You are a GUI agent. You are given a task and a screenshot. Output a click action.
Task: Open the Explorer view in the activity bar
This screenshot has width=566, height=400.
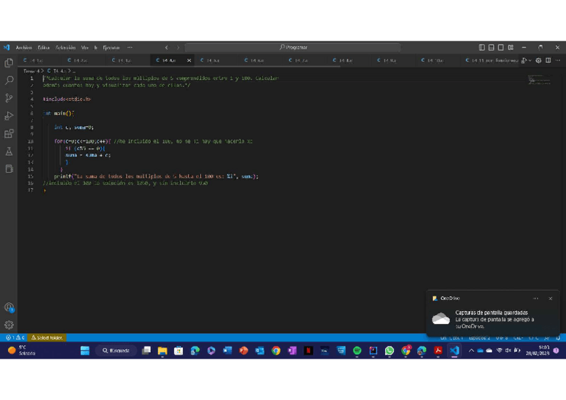[x=9, y=63]
